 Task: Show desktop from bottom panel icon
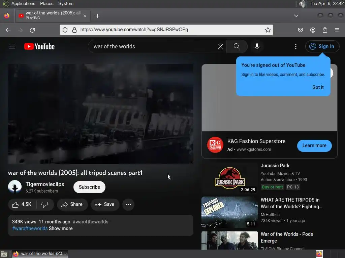[x=4, y=254]
